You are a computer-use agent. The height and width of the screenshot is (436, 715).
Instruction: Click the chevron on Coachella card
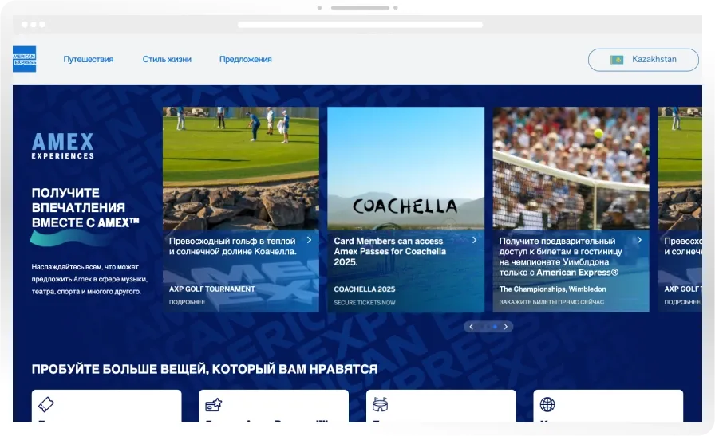point(474,240)
